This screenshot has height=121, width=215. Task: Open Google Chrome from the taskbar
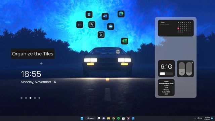[x=114, y=118]
